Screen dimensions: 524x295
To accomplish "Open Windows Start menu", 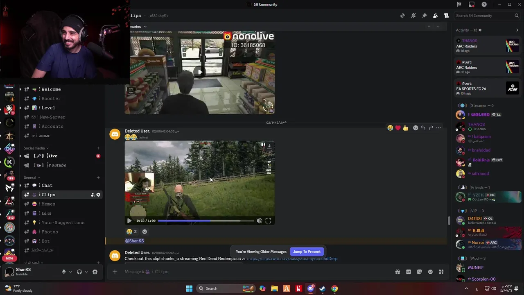I will pyautogui.click(x=189, y=288).
